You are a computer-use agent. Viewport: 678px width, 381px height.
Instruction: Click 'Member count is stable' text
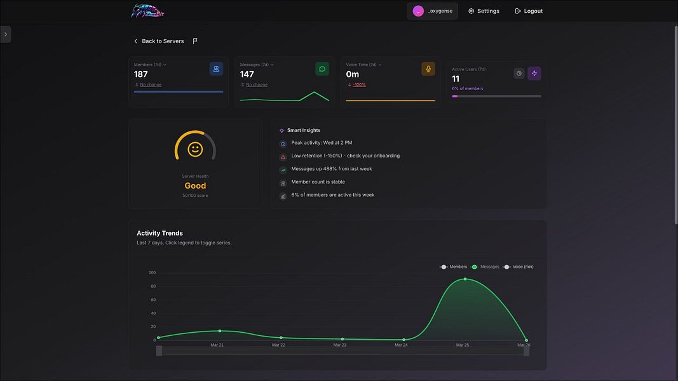click(318, 182)
